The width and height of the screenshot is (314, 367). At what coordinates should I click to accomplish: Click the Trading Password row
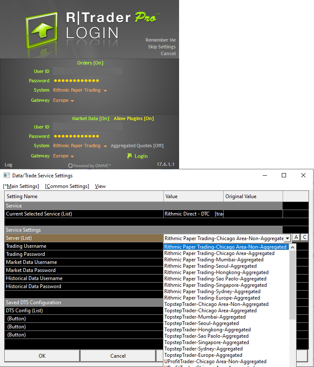coord(84,254)
